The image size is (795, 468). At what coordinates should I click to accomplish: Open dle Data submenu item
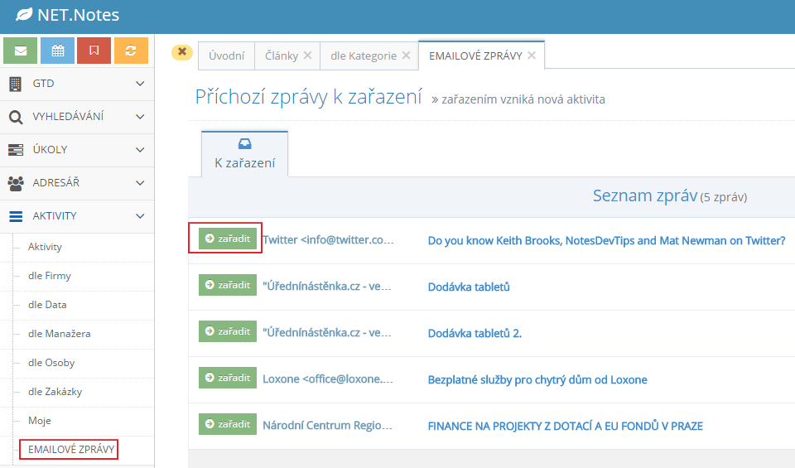pos(47,305)
